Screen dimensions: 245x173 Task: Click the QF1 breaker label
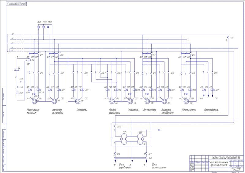41,55
